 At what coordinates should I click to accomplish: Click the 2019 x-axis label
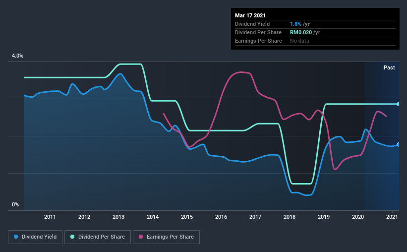[x=324, y=217]
